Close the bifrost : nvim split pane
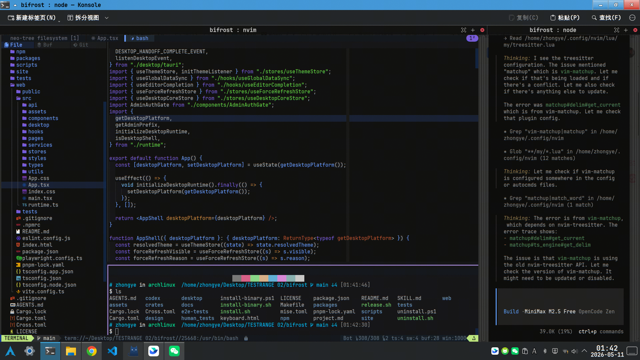The width and height of the screenshot is (640, 360). pyautogui.click(x=482, y=30)
